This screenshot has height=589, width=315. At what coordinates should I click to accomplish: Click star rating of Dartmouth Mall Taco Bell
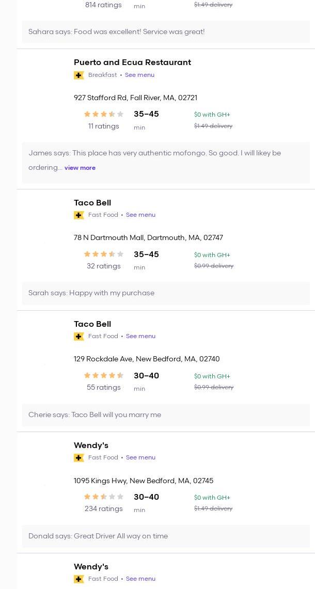click(103, 254)
